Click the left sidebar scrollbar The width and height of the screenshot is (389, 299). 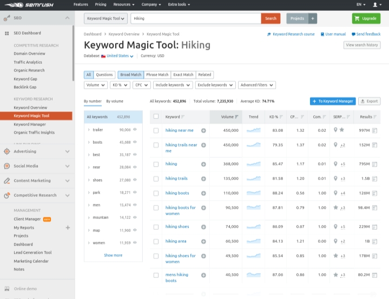coord(73,54)
